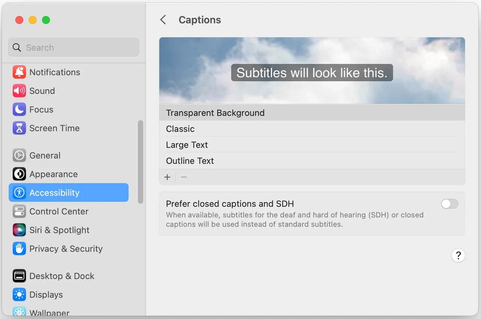Open Notifications settings label
The height and width of the screenshot is (319, 481).
[x=55, y=72]
